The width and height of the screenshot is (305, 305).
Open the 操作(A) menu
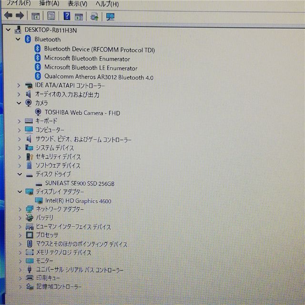[x=49, y=3]
